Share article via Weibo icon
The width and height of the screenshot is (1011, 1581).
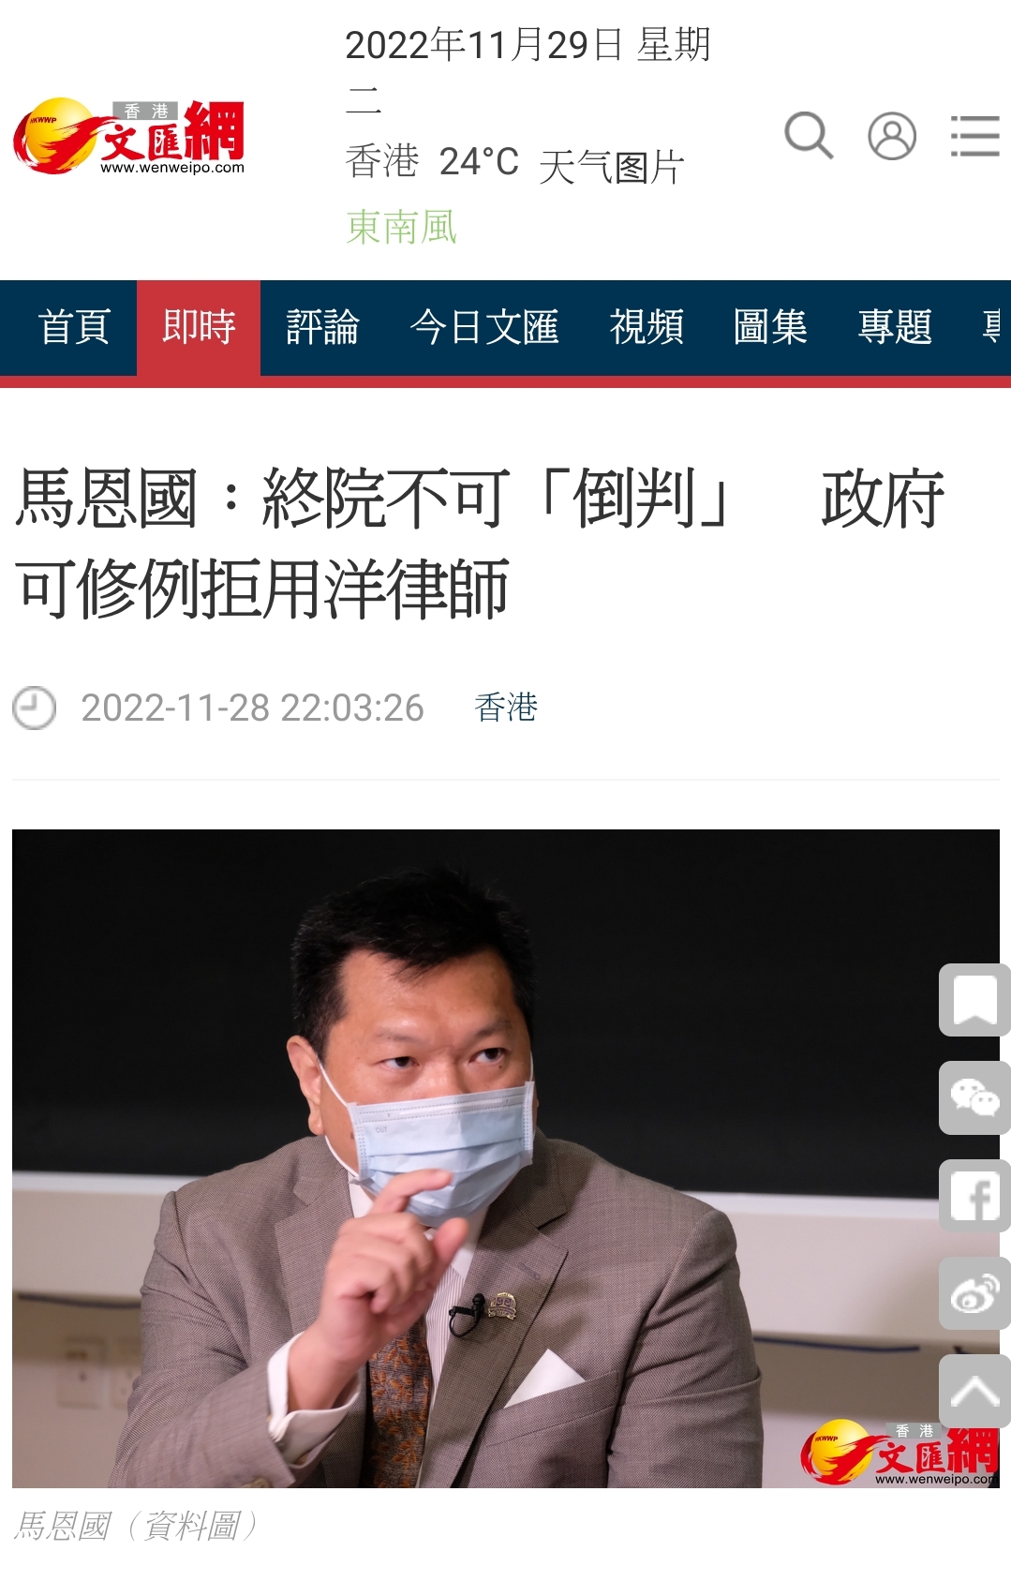pyautogui.click(x=974, y=1293)
